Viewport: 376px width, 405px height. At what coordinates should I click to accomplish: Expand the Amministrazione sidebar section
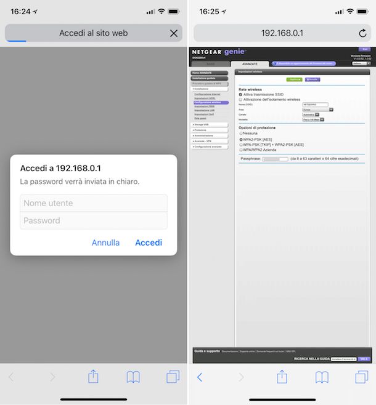pos(210,135)
